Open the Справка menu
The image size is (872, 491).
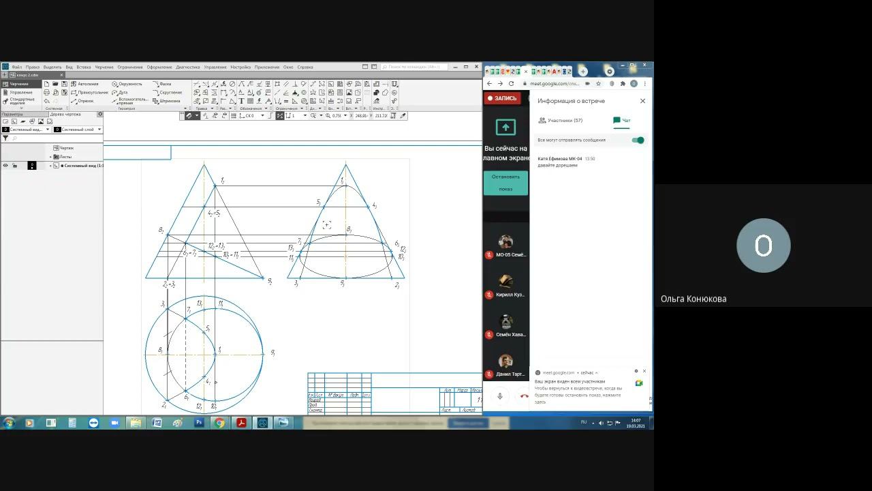[x=305, y=67]
